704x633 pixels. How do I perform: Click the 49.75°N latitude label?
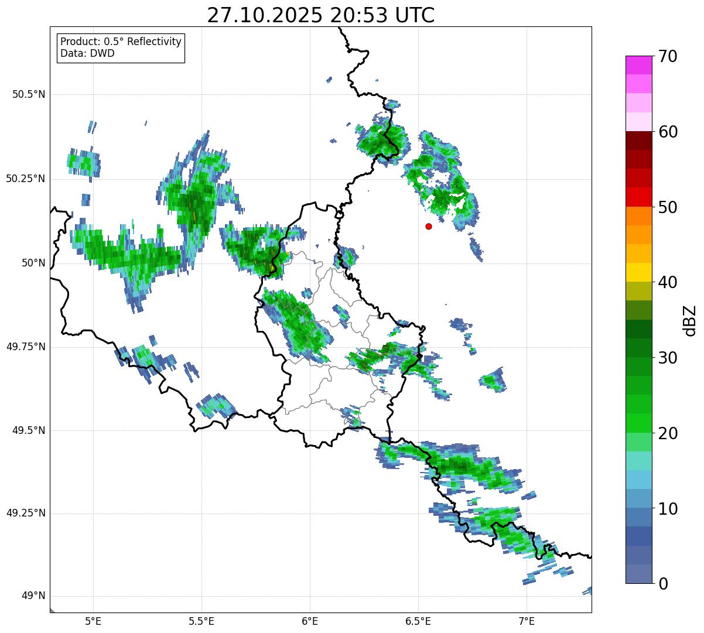point(26,347)
